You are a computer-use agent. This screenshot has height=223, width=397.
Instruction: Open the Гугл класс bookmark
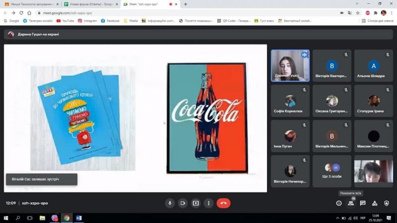(264, 21)
